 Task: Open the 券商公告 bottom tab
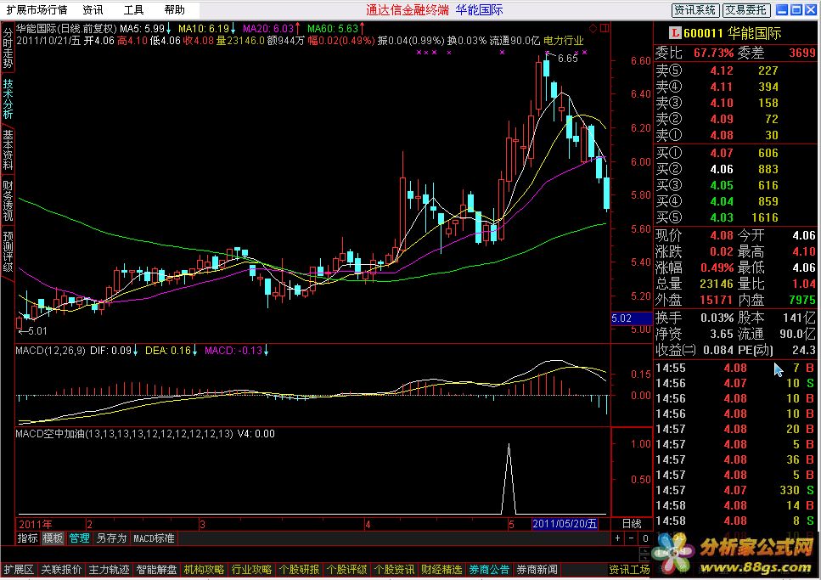(489, 570)
